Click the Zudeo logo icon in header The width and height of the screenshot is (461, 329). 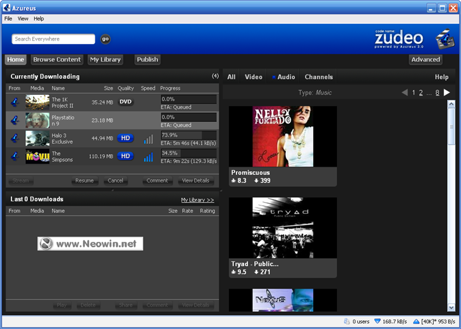click(x=446, y=39)
